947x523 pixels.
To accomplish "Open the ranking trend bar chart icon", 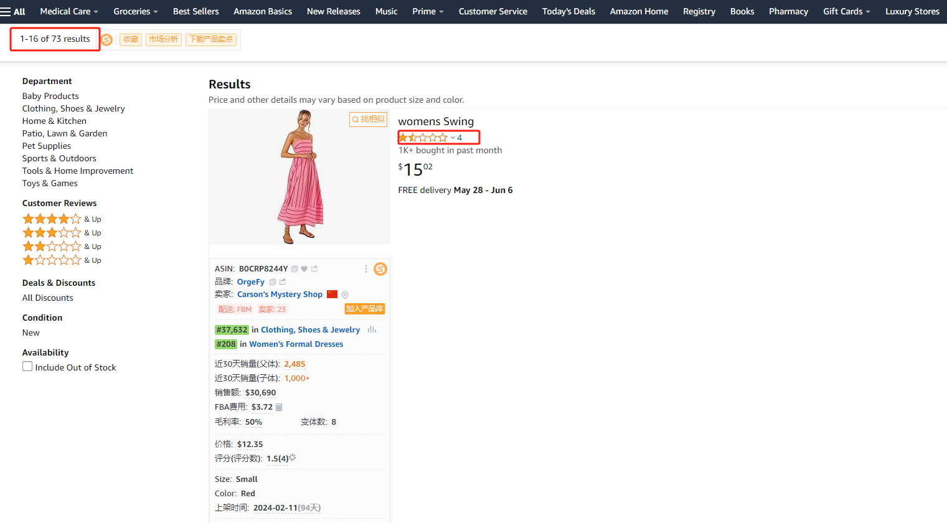I will 372,329.
